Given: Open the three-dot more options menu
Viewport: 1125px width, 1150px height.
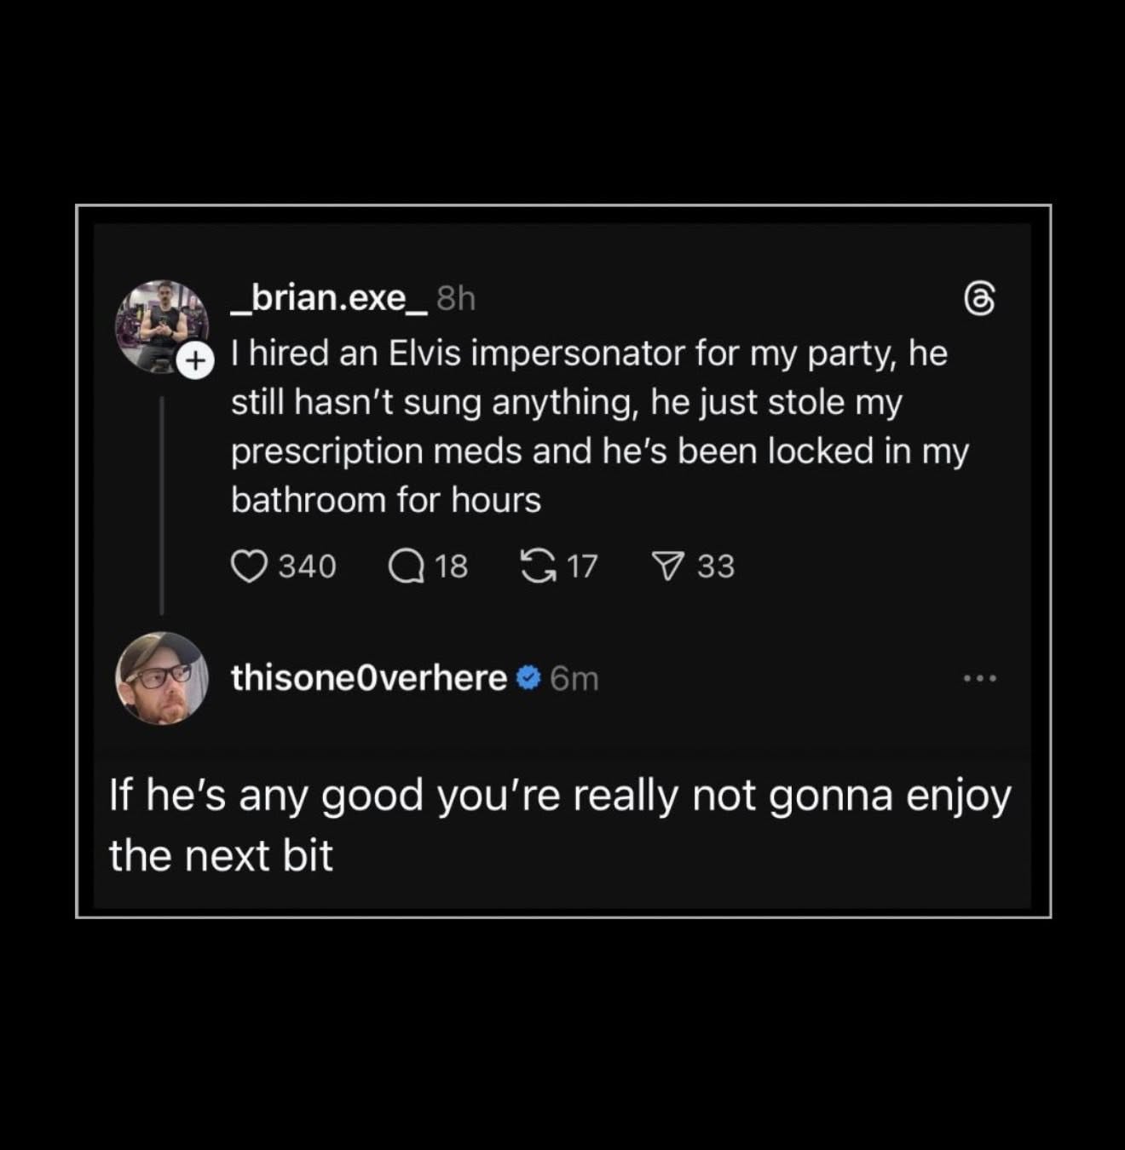Looking at the screenshot, I should point(979,679).
